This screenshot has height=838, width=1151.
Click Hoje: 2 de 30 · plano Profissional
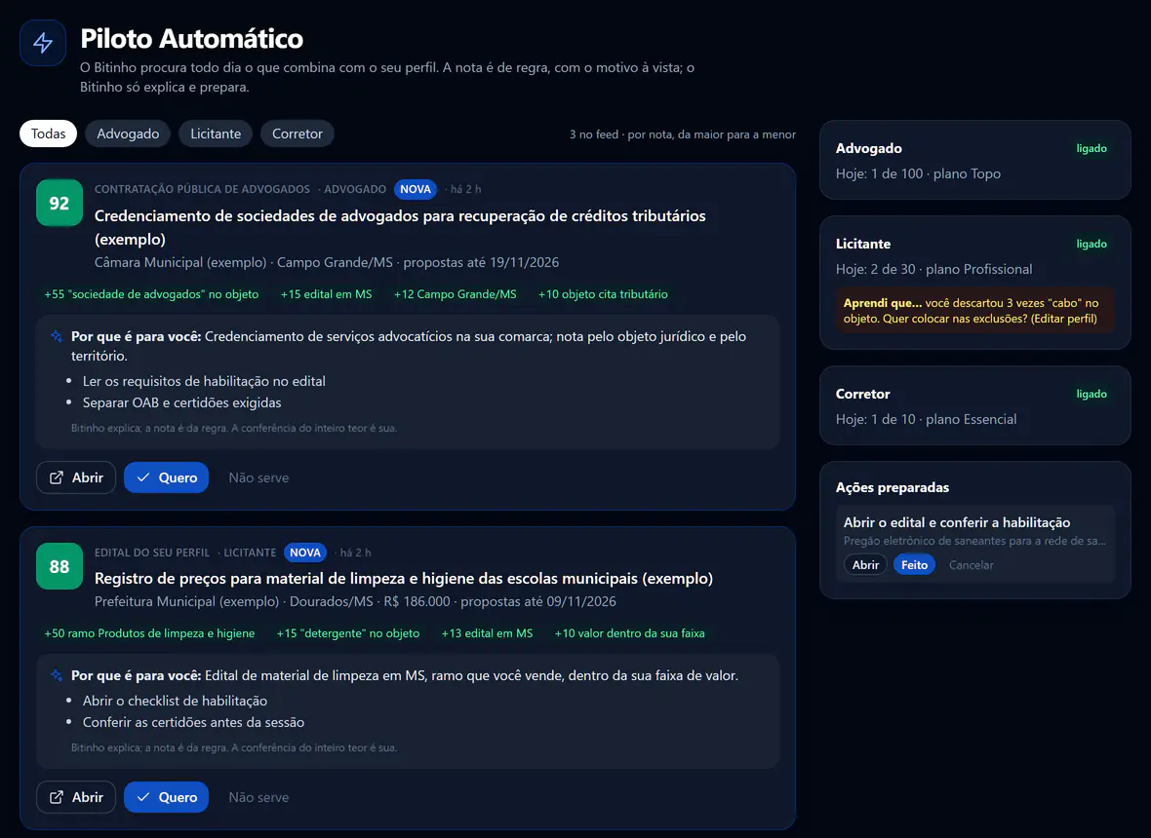pos(933,269)
